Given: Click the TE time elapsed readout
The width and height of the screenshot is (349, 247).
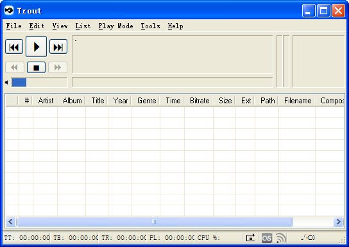Looking at the screenshot, I should [76, 237].
